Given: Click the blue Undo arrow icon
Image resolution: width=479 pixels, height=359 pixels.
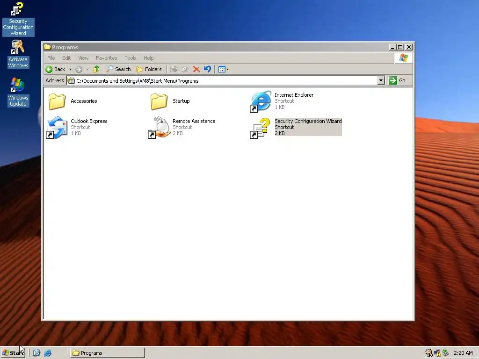Looking at the screenshot, I should [x=207, y=69].
